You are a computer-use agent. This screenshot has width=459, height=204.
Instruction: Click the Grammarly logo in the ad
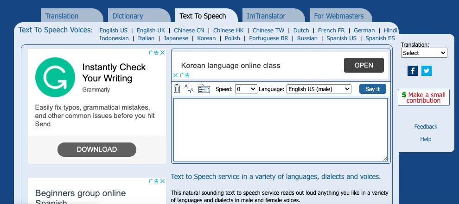pos(55,77)
